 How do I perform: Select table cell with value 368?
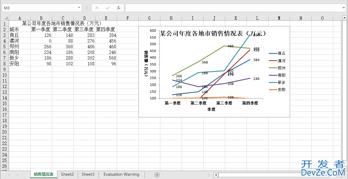tap(63, 46)
